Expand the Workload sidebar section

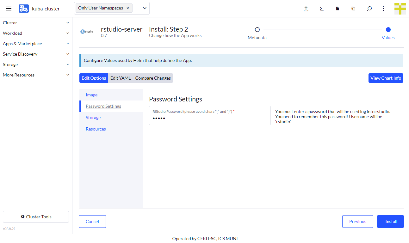(x=36, y=33)
